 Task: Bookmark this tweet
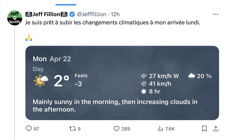coord(204,129)
